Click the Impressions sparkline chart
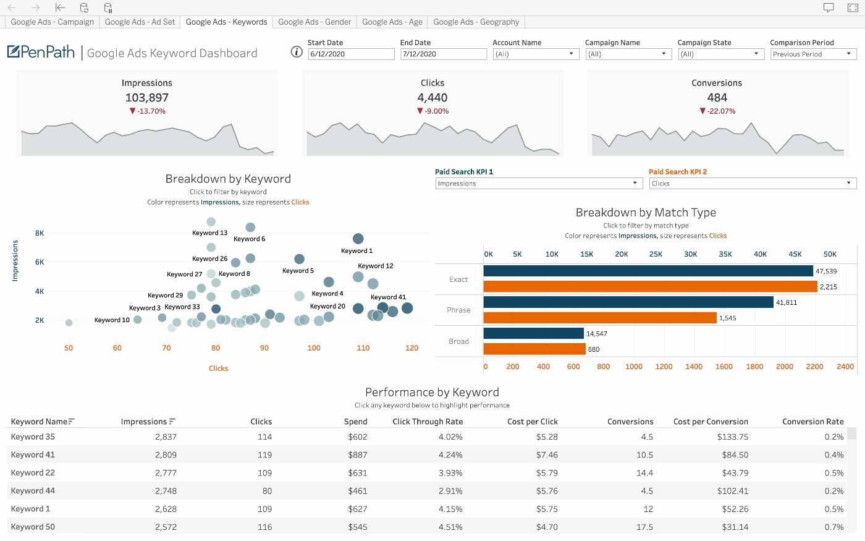Screen dimensions: 865x541 147,139
